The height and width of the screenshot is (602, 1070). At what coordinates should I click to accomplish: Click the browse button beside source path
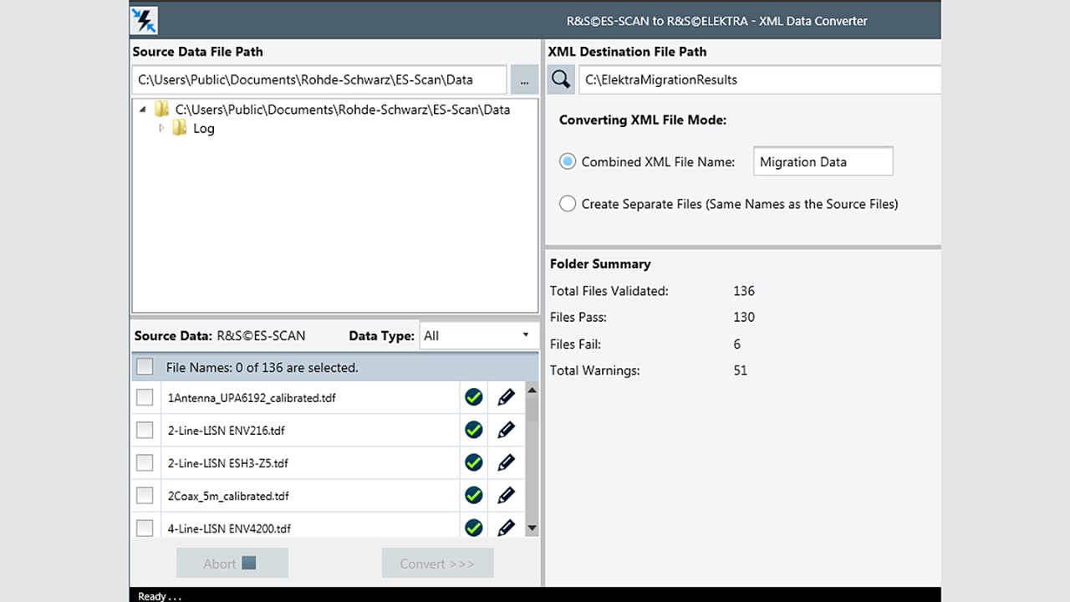[524, 80]
